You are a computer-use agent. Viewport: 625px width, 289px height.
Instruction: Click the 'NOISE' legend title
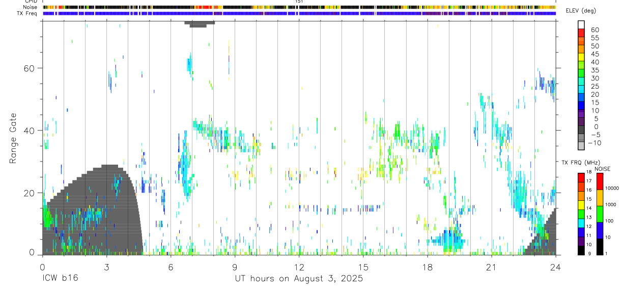tap(603, 169)
